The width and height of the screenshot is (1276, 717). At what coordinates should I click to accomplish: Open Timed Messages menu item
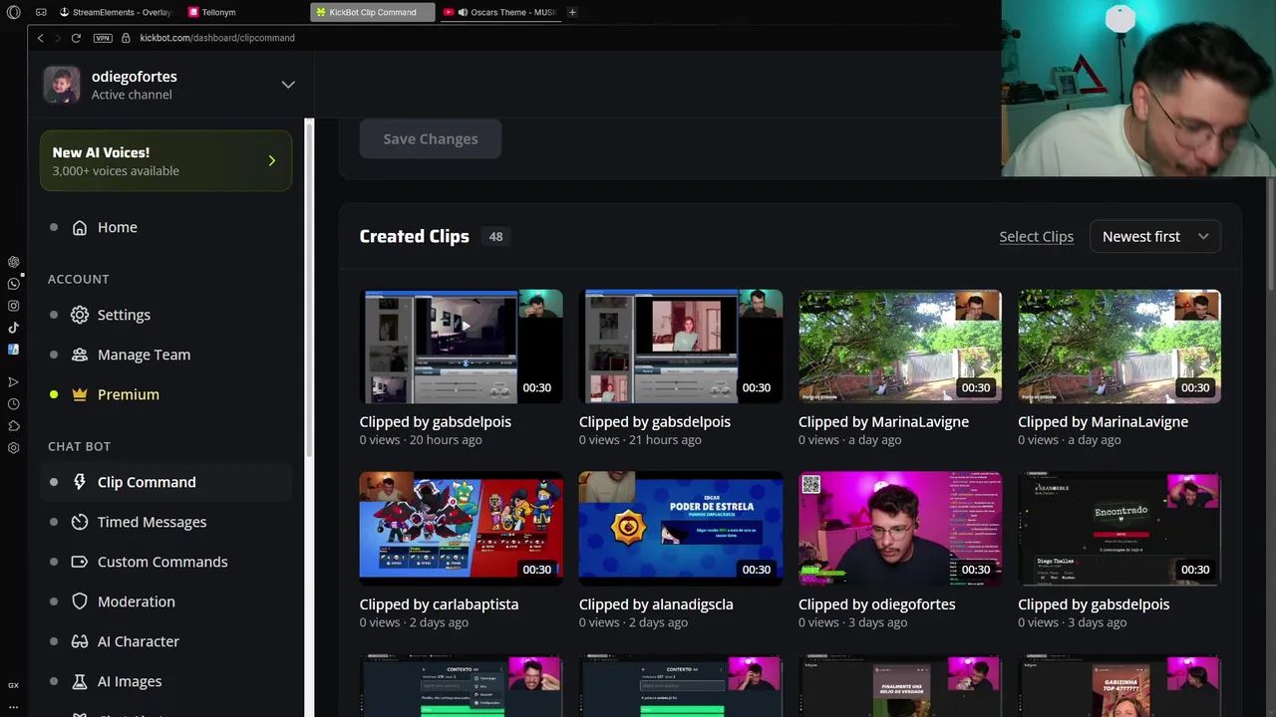coord(165,522)
